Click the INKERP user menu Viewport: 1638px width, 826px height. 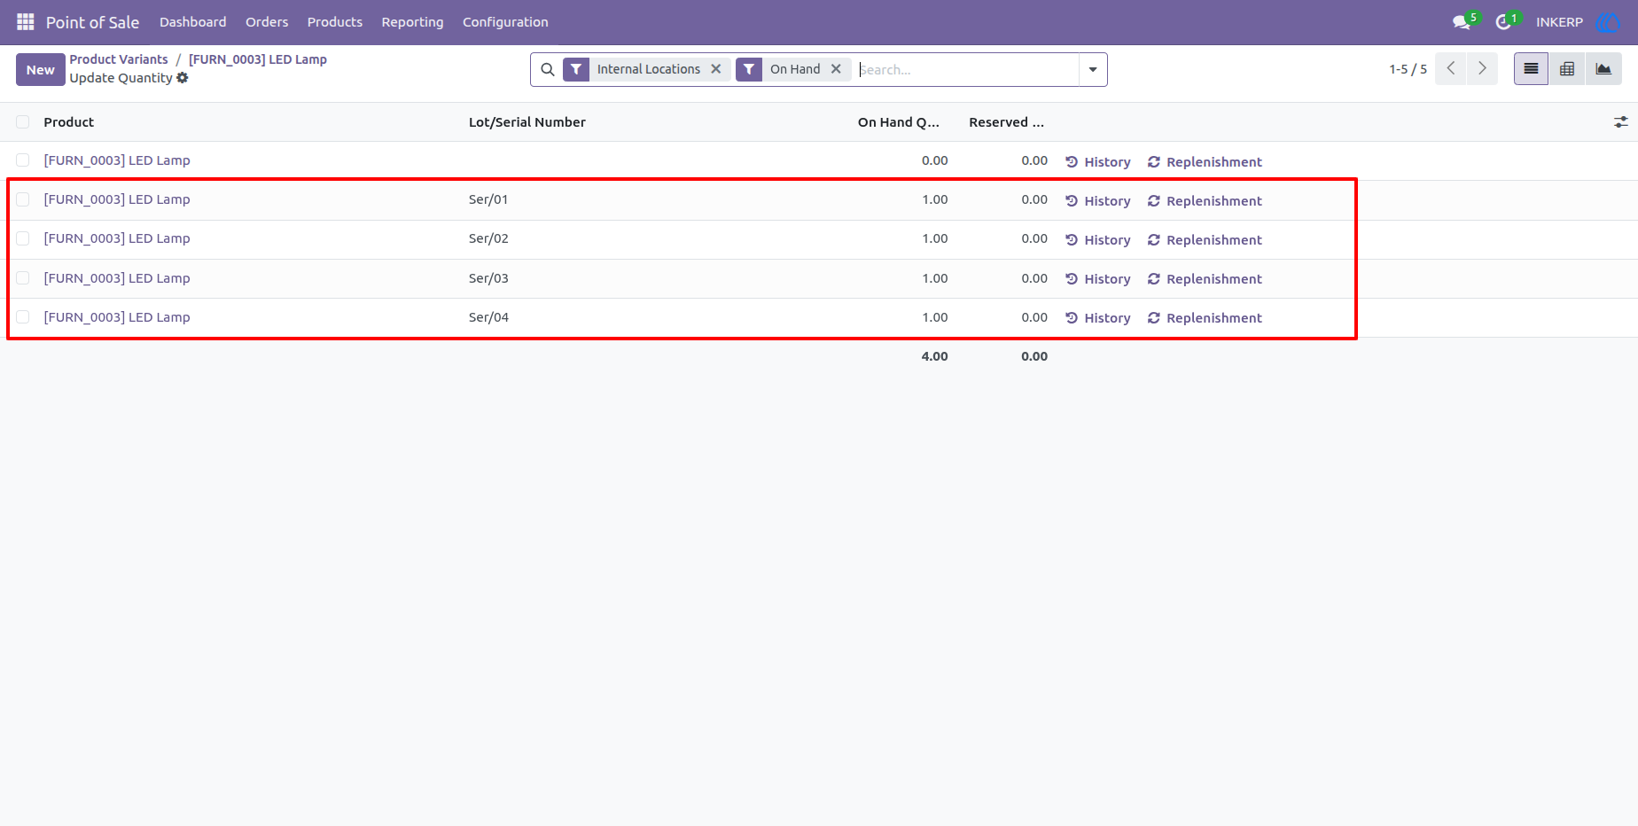1578,22
